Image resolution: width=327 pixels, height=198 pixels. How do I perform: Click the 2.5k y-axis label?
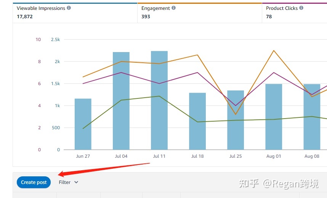(x=56, y=40)
